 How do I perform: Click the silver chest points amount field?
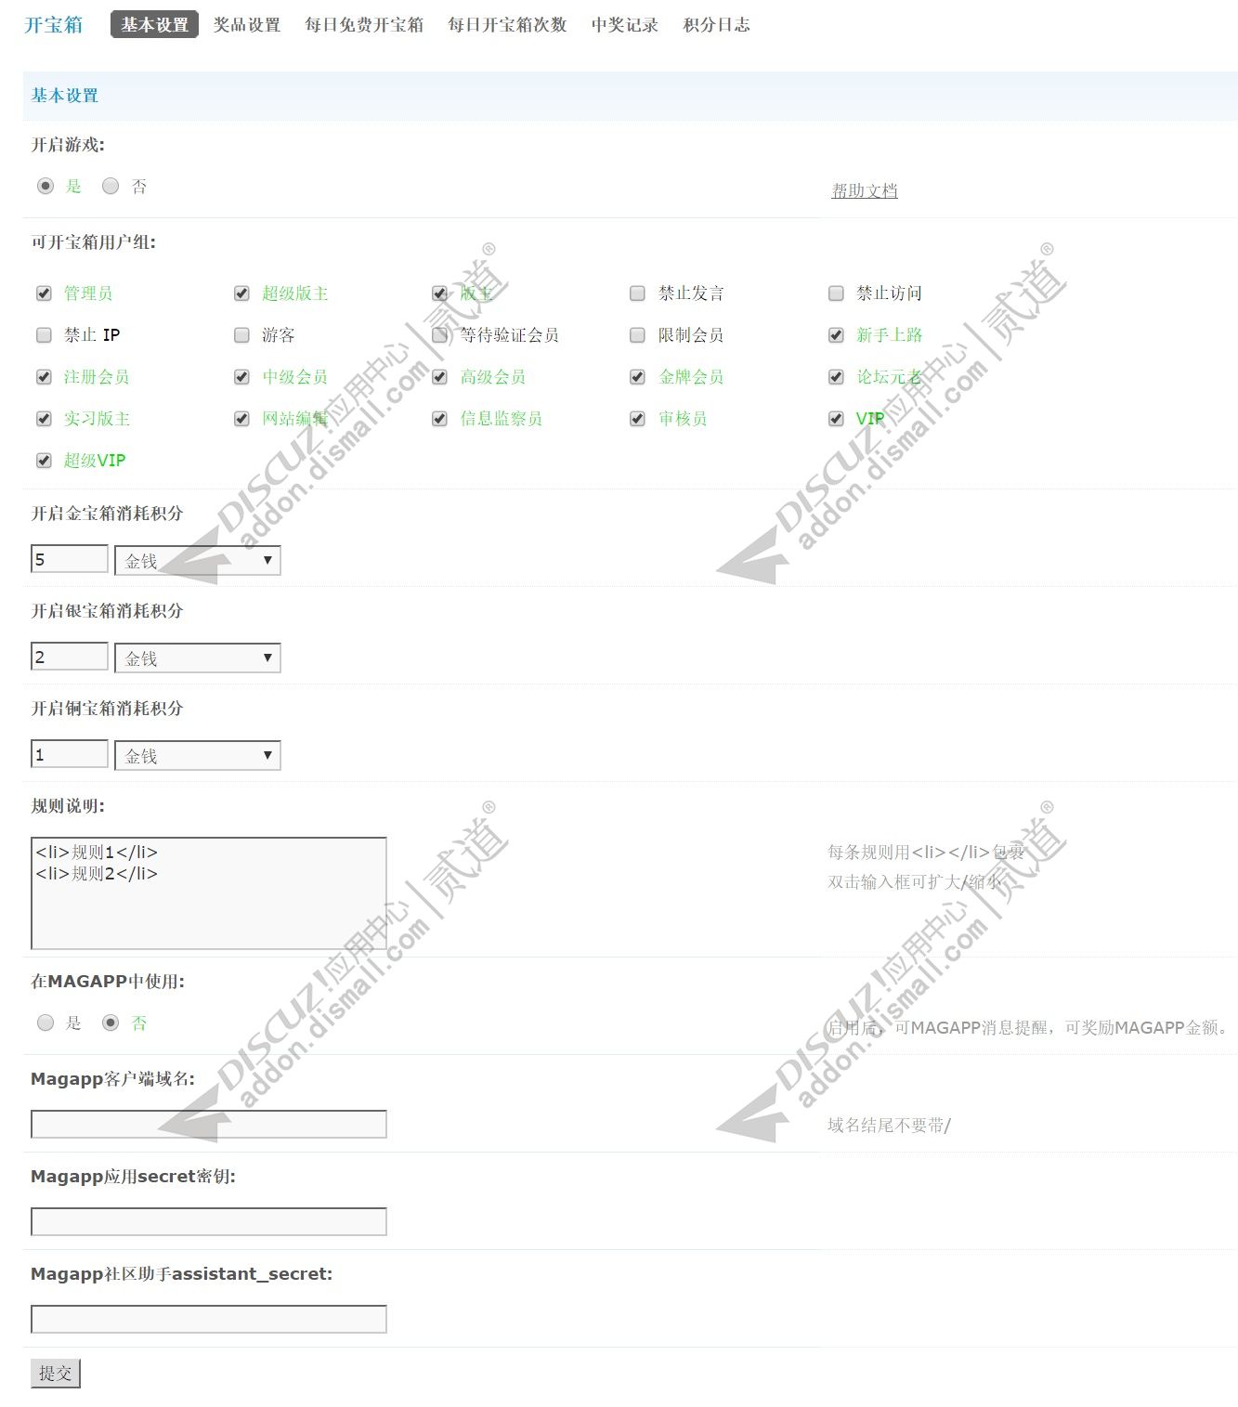(x=70, y=657)
